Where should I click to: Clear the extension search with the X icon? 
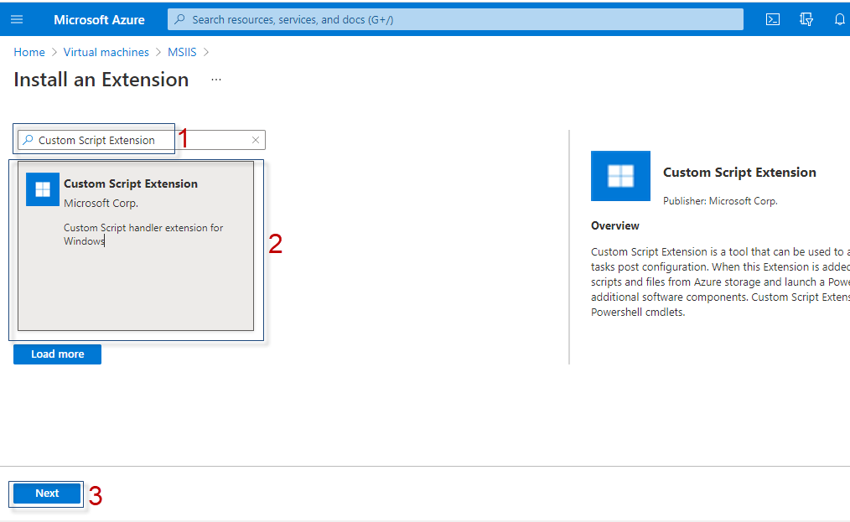[256, 140]
